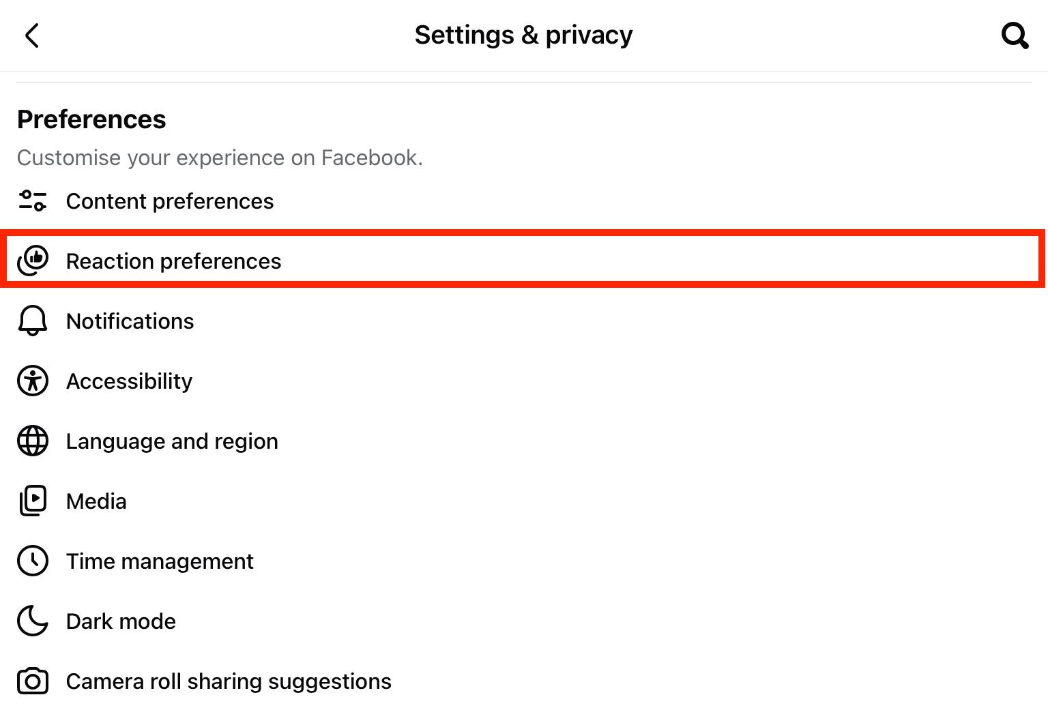Tap the Language and region globe icon
The width and height of the screenshot is (1048, 710).
point(32,441)
